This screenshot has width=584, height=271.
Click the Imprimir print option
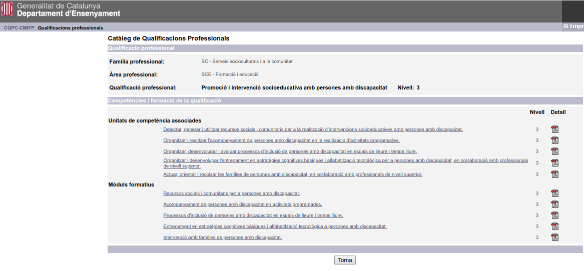click(x=573, y=26)
